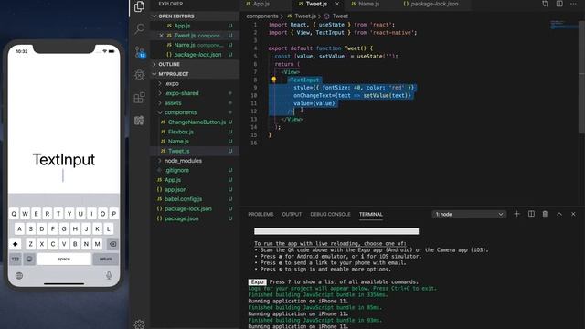The image size is (585, 329).
Task: Open ChangeNameButton.js in file tree
Action: [195, 122]
